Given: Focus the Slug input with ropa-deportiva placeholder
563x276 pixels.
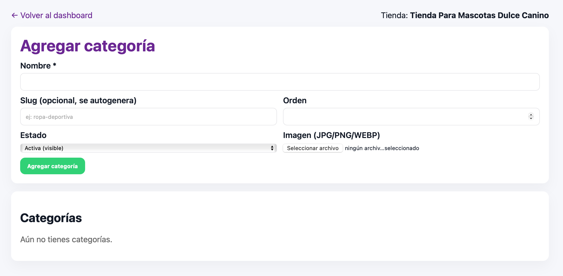Looking at the screenshot, I should [x=148, y=117].
